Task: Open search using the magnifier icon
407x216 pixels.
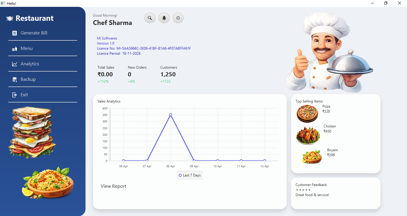Action: 150,18
